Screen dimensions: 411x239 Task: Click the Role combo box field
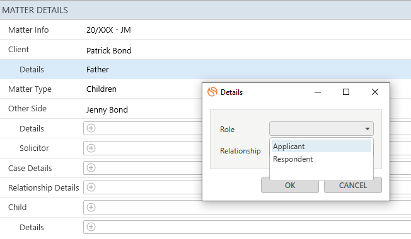point(321,129)
